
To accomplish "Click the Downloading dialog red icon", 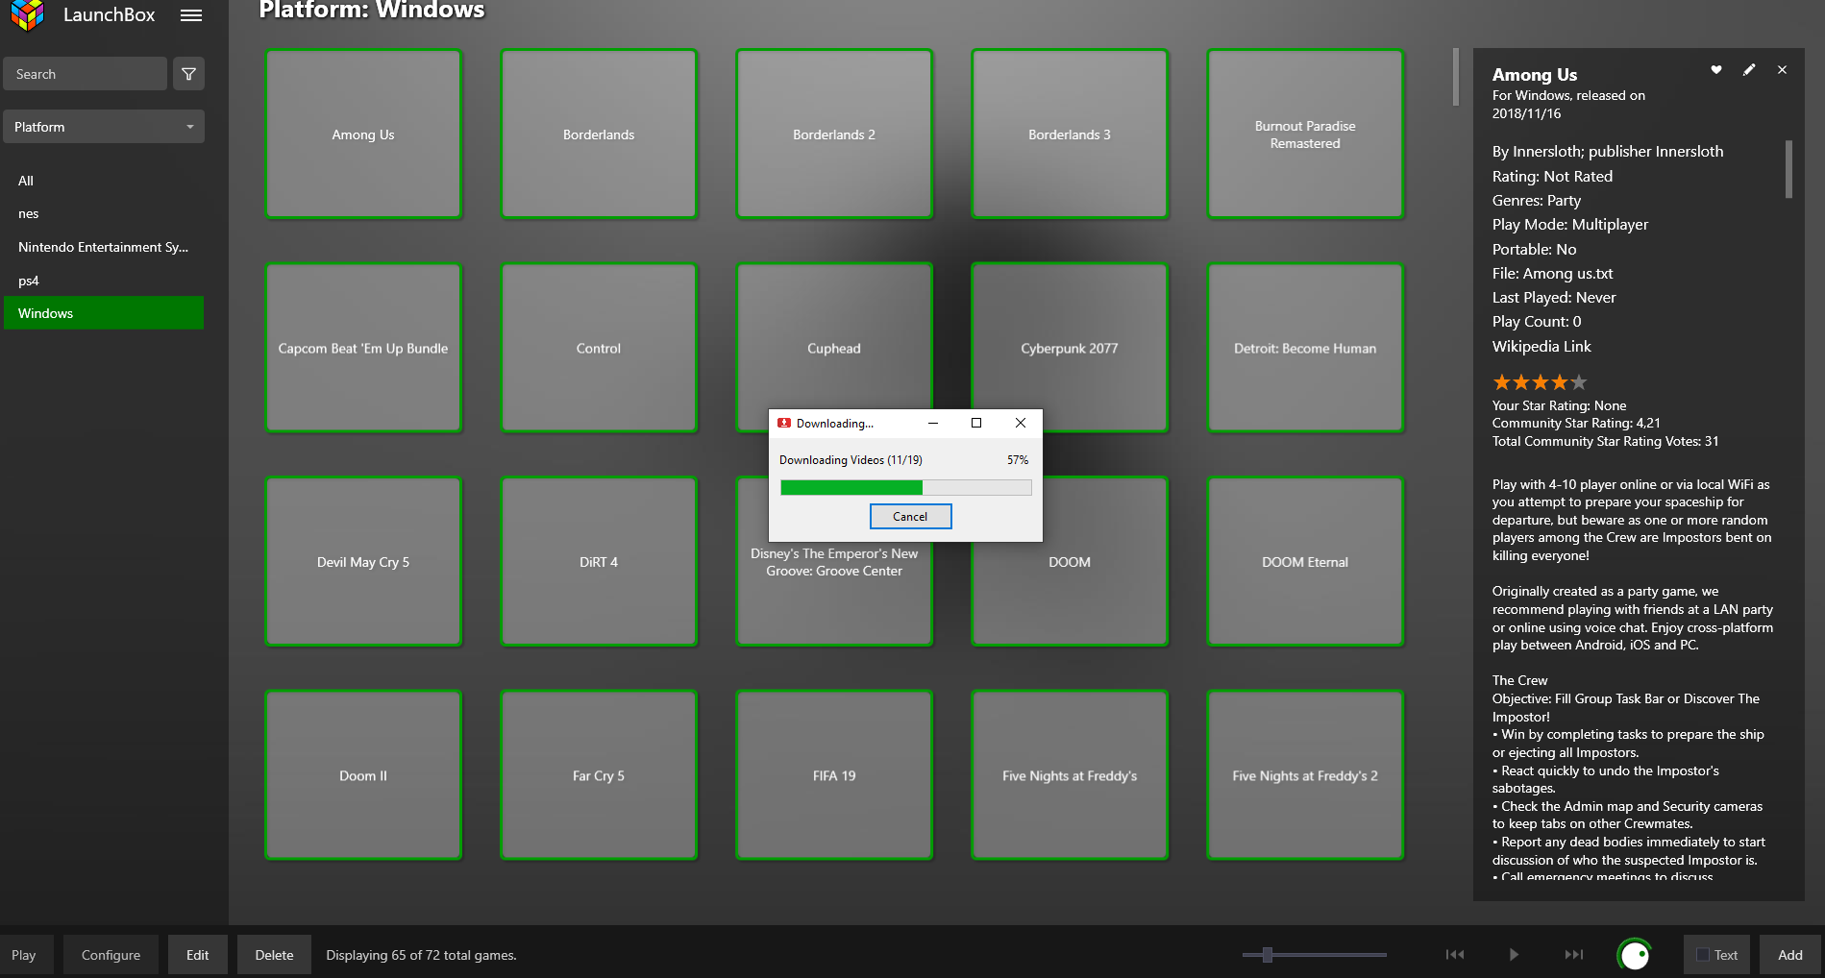I will pyautogui.click(x=784, y=423).
